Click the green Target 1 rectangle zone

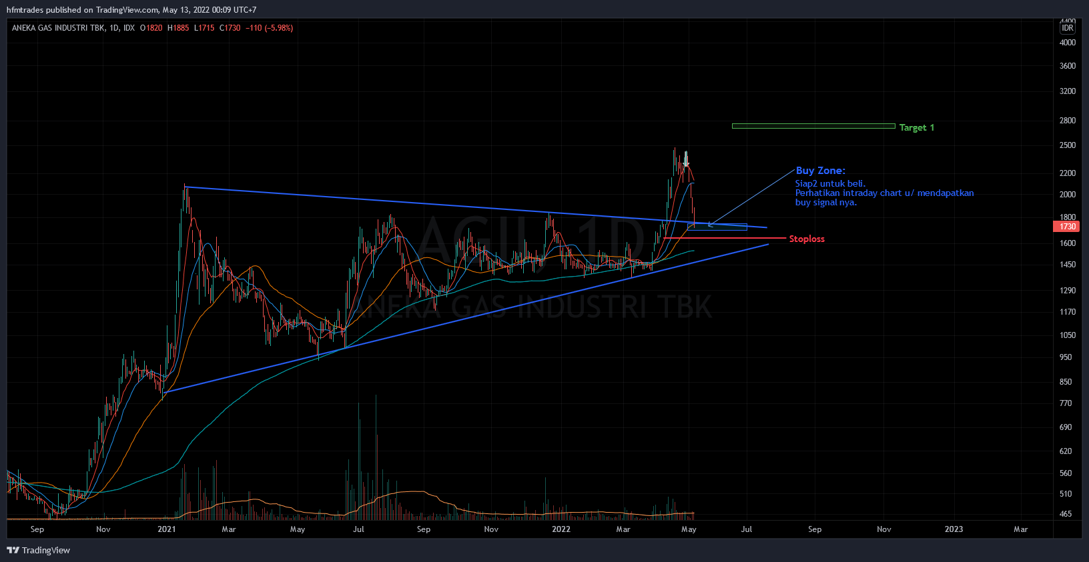pyautogui.click(x=813, y=126)
